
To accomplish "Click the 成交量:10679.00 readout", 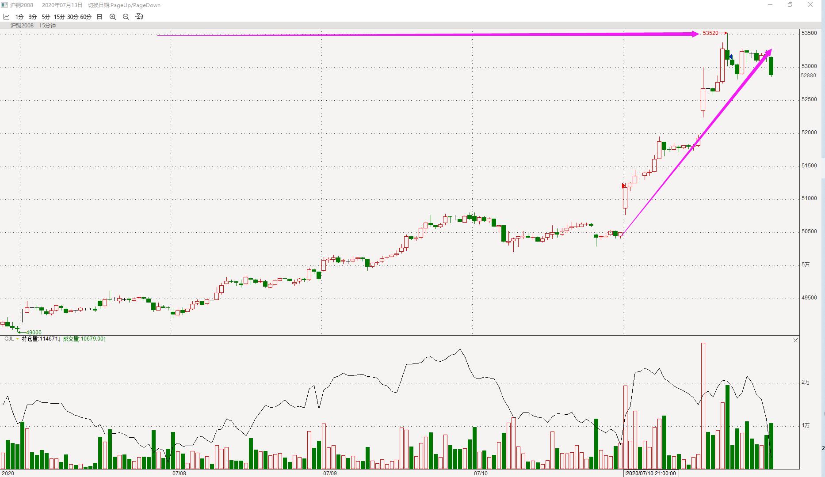I will click(84, 339).
